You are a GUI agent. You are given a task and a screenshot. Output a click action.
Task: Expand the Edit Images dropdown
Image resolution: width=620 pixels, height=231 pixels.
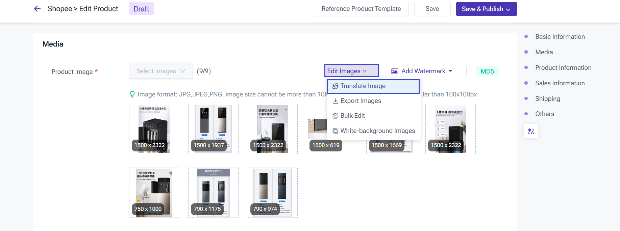coord(351,71)
